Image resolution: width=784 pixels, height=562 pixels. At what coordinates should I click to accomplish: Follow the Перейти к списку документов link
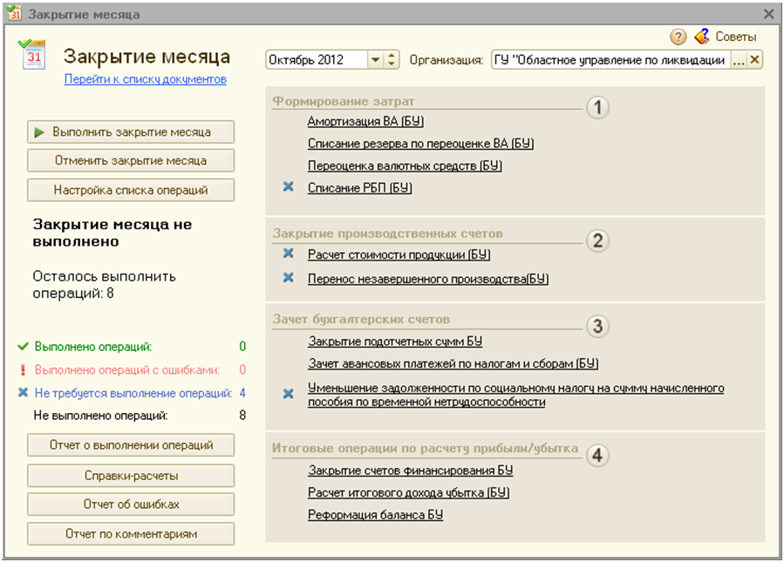(x=145, y=79)
